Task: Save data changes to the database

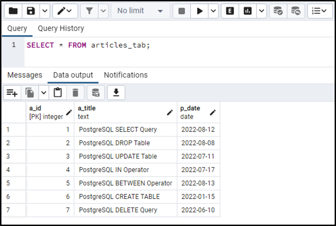Action: [96, 92]
